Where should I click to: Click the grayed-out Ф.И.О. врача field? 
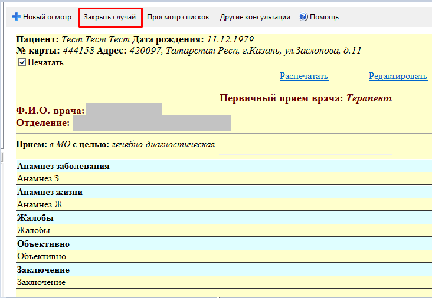[x=123, y=110]
